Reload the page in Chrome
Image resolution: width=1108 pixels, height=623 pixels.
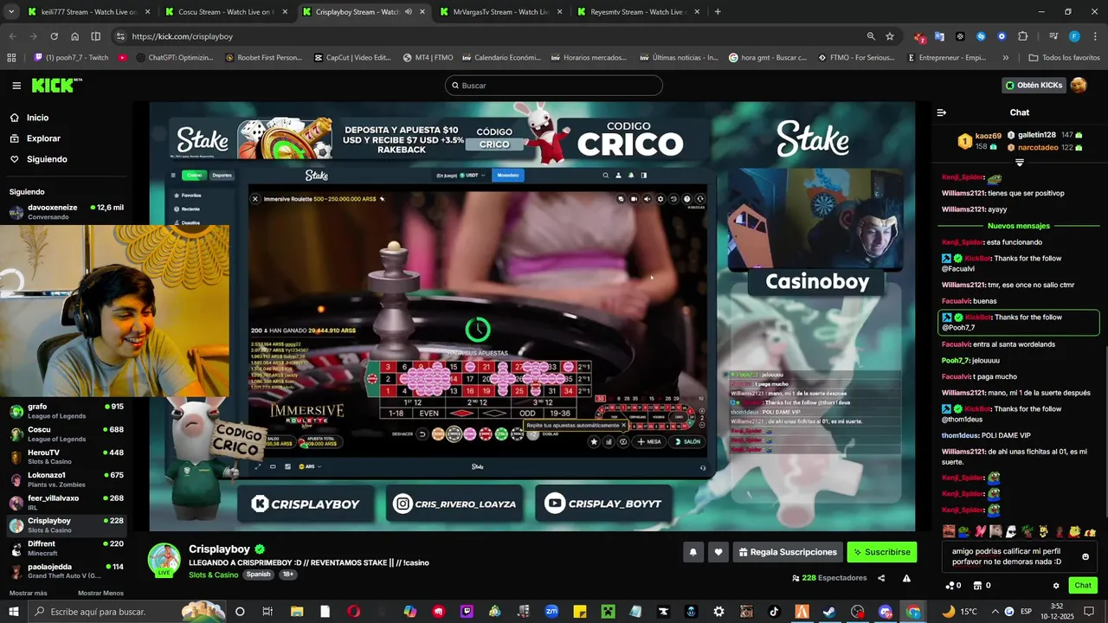tap(54, 36)
